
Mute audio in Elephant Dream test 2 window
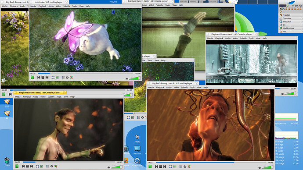[x=282, y=94]
